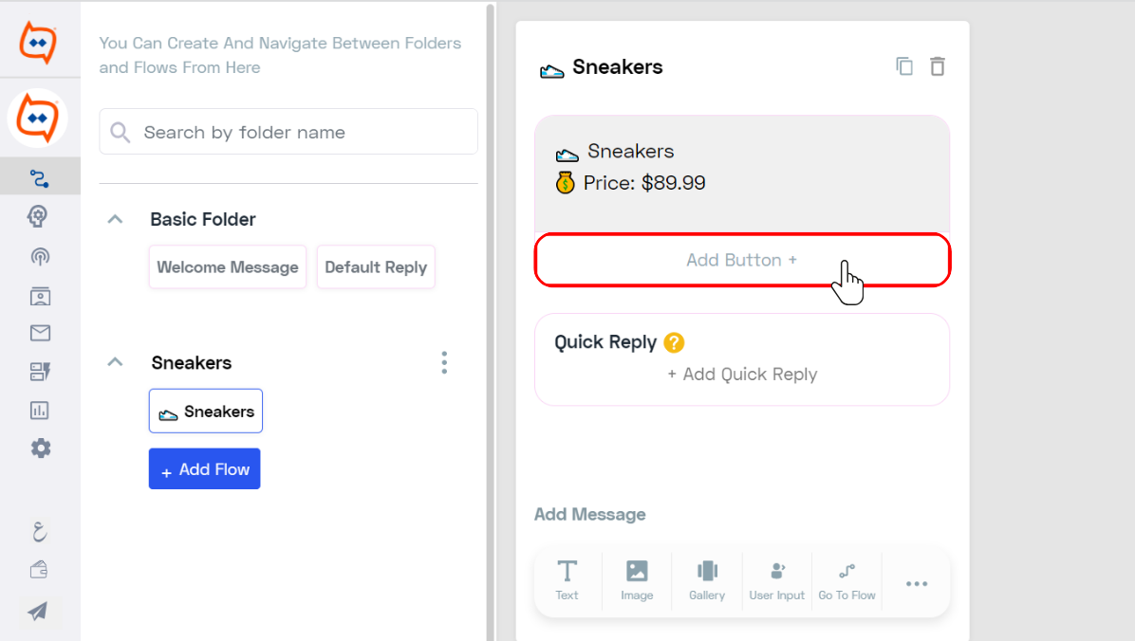Show more message types via ellipsis
1135x641 pixels.
(917, 584)
